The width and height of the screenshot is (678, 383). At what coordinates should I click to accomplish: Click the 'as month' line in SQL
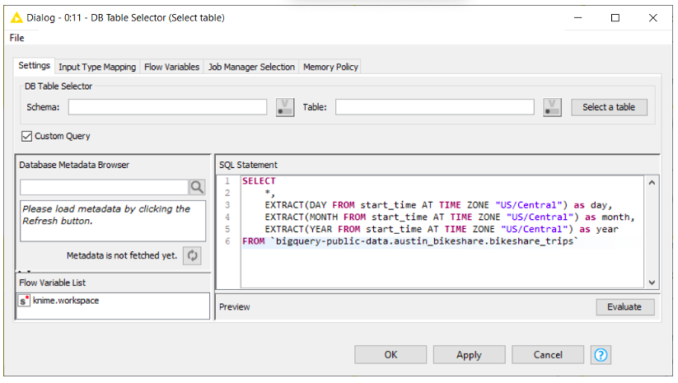coord(450,217)
